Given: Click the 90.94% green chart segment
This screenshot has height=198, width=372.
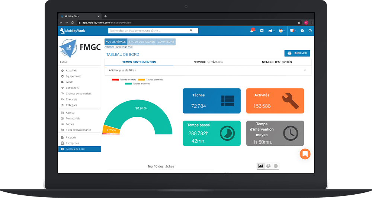Looking at the screenshot, I should pyautogui.click(x=141, y=108).
